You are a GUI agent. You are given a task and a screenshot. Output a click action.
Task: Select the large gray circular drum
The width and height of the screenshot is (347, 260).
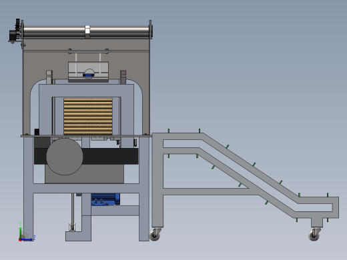65,157
